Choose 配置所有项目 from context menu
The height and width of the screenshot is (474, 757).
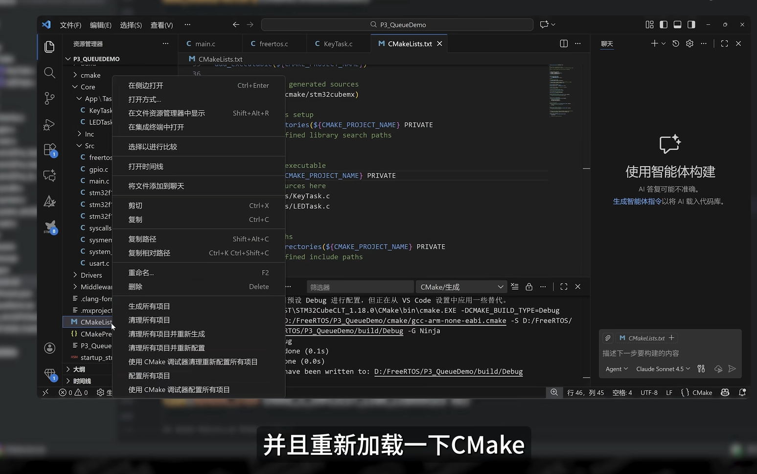click(199, 376)
